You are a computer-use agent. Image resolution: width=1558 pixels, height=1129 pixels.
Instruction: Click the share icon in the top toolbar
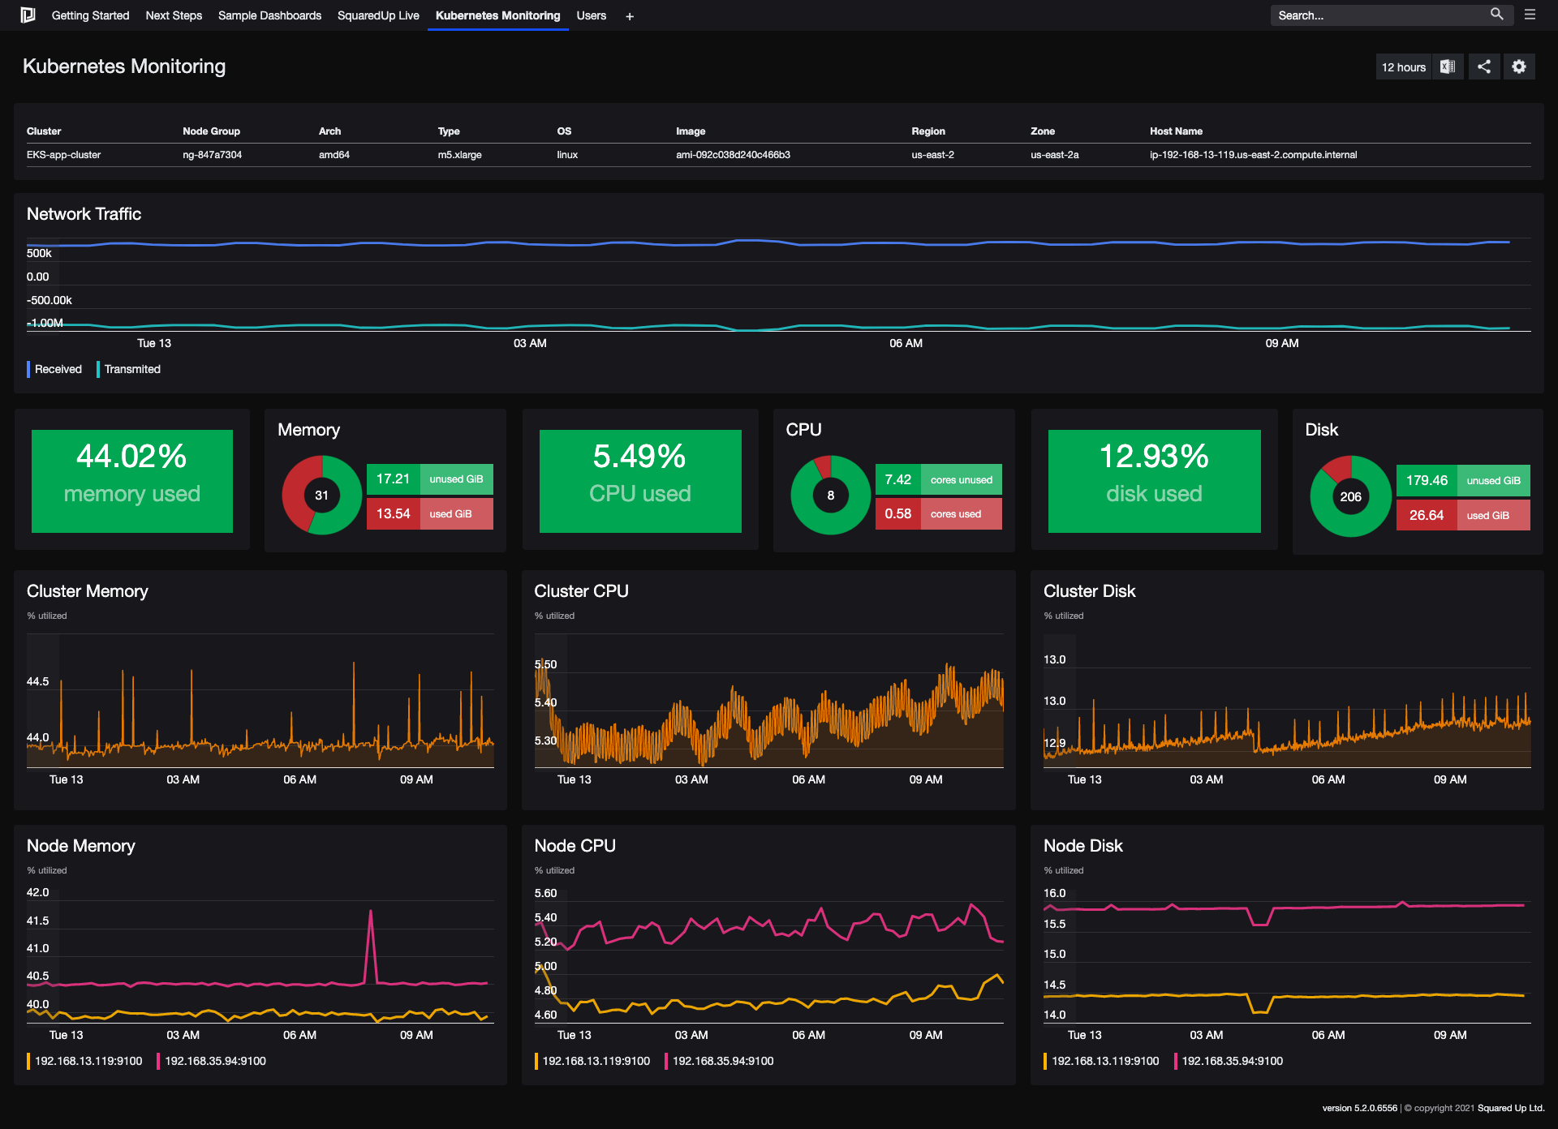coord(1484,67)
